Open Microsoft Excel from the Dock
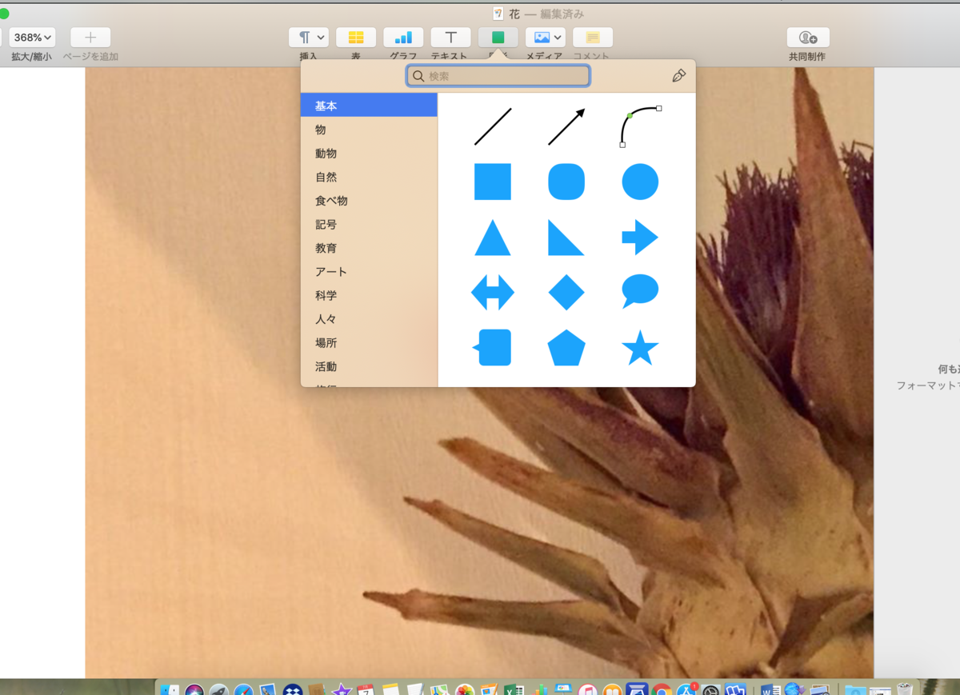Screen dimensions: 960x695 (x=514, y=689)
